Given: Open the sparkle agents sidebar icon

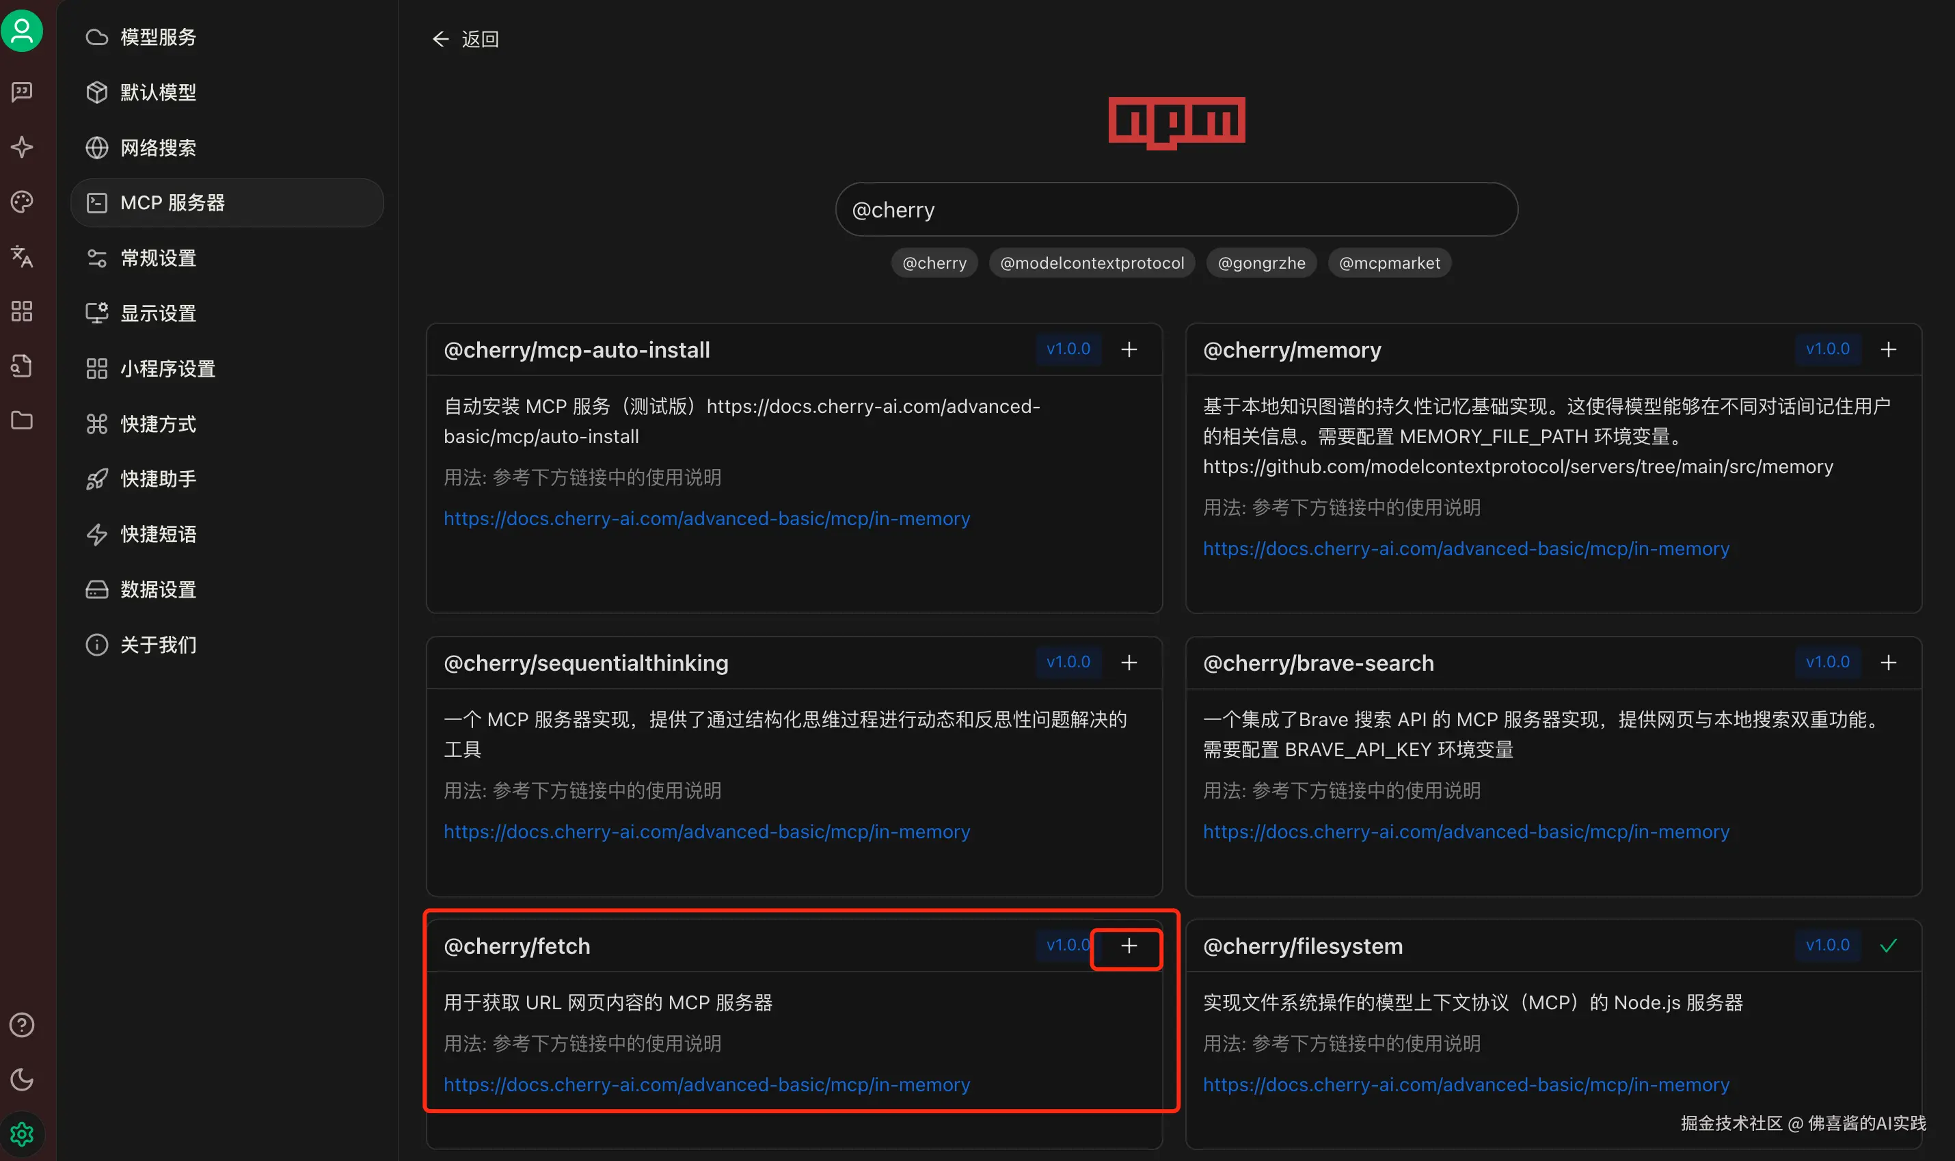Looking at the screenshot, I should click(x=22, y=147).
